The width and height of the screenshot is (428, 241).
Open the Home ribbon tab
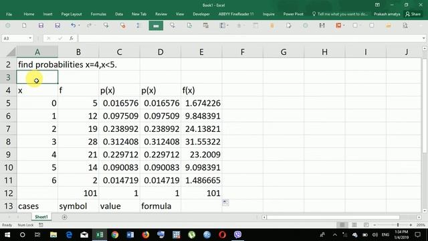[x=29, y=14]
